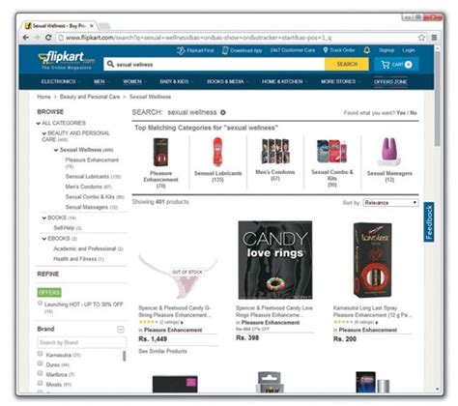Image resolution: width=458 pixels, height=406 pixels.
Task: Open the Sort by Relevance dropdown
Action: click(390, 202)
